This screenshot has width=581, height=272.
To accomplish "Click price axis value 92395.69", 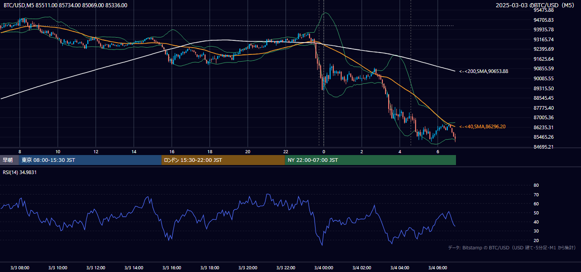I will point(543,49).
